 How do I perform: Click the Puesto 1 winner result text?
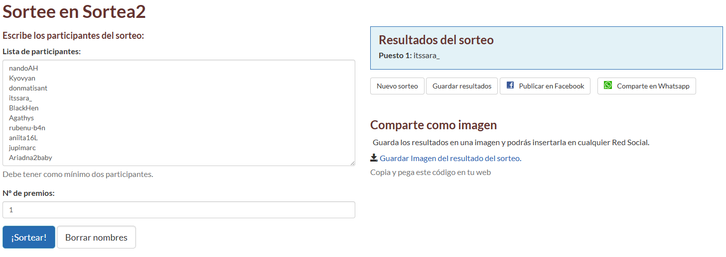coord(409,55)
